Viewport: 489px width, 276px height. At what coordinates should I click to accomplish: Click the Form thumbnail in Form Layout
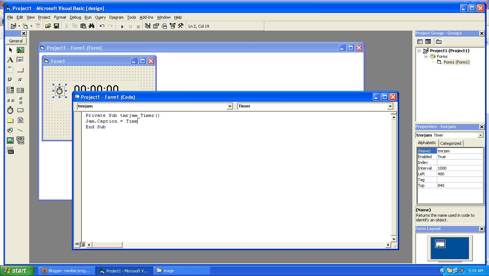coord(440,244)
